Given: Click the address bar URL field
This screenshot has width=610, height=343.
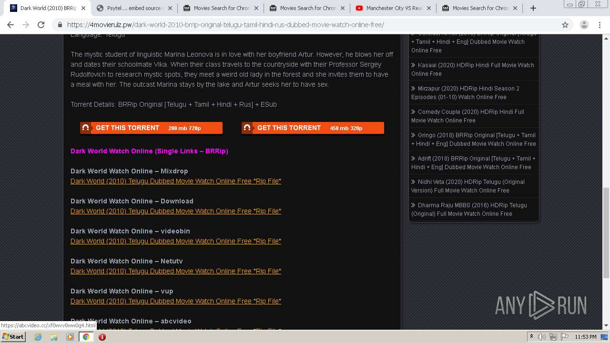Looking at the screenshot, I should [305, 25].
